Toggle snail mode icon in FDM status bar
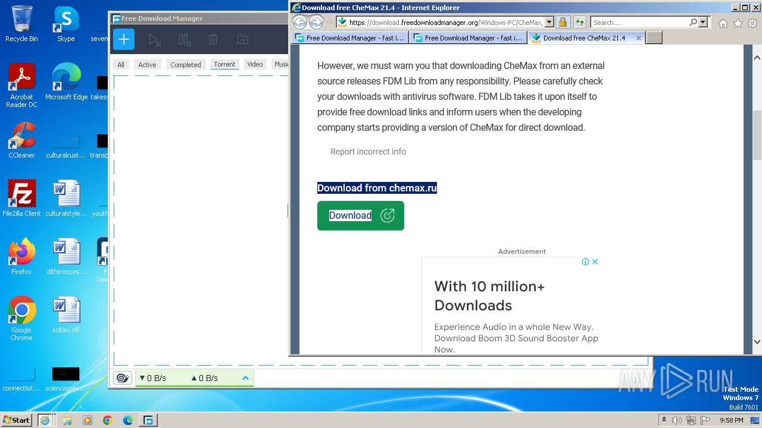 click(122, 378)
